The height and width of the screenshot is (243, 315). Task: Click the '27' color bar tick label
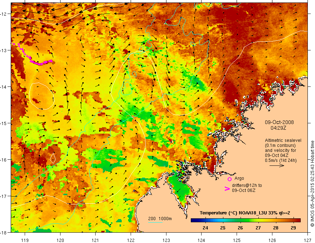point(258,228)
